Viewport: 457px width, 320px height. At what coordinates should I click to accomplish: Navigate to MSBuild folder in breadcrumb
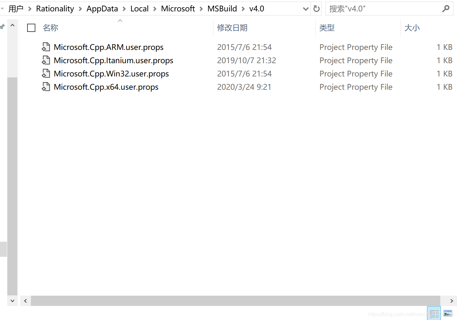pos(222,9)
